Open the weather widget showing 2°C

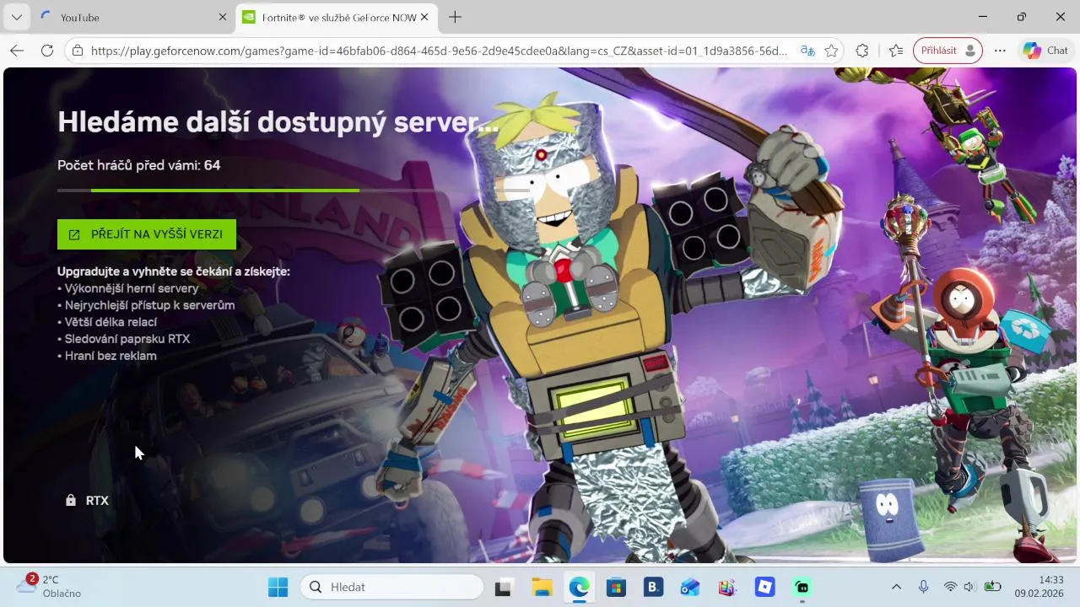[51, 586]
